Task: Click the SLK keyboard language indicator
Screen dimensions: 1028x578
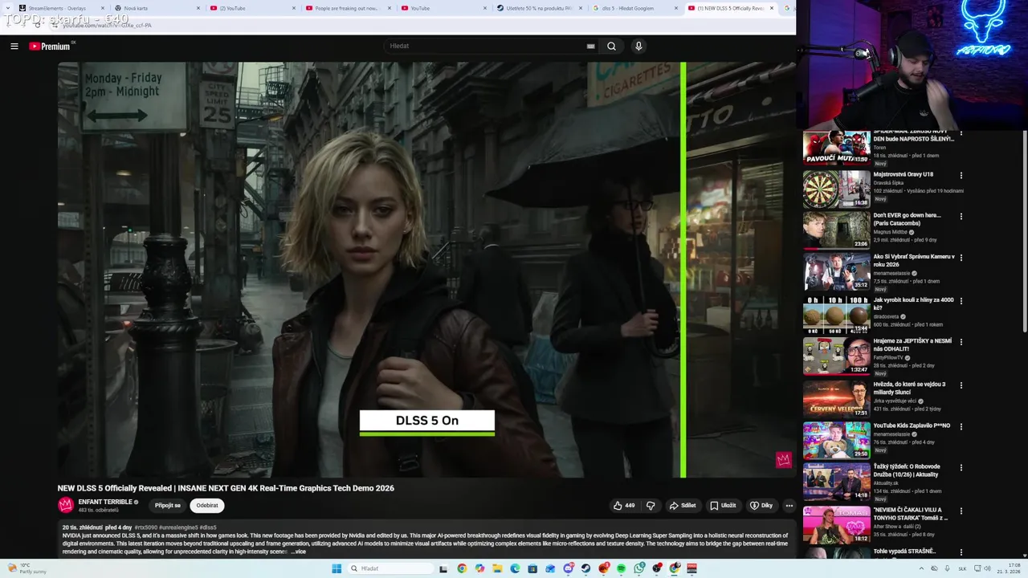Action: (x=963, y=568)
